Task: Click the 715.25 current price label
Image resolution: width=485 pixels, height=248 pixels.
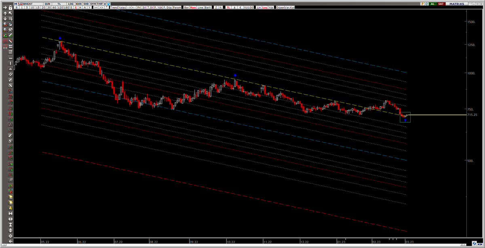Action: 472,115
